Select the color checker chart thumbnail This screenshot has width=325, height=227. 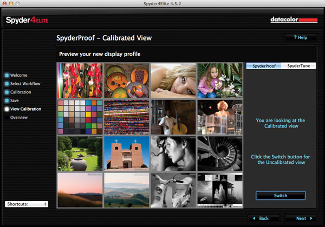(80, 117)
